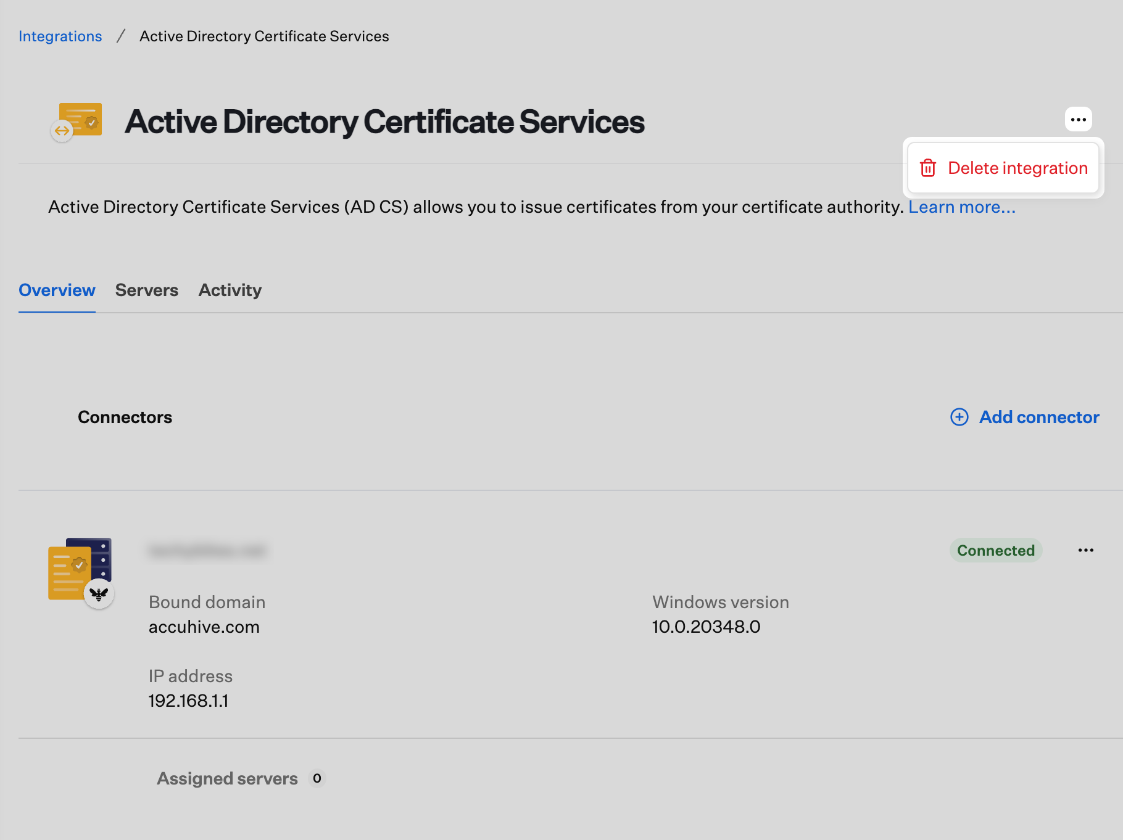Click the Connectors section heading
Screen dimensions: 1123x840
pos(125,417)
